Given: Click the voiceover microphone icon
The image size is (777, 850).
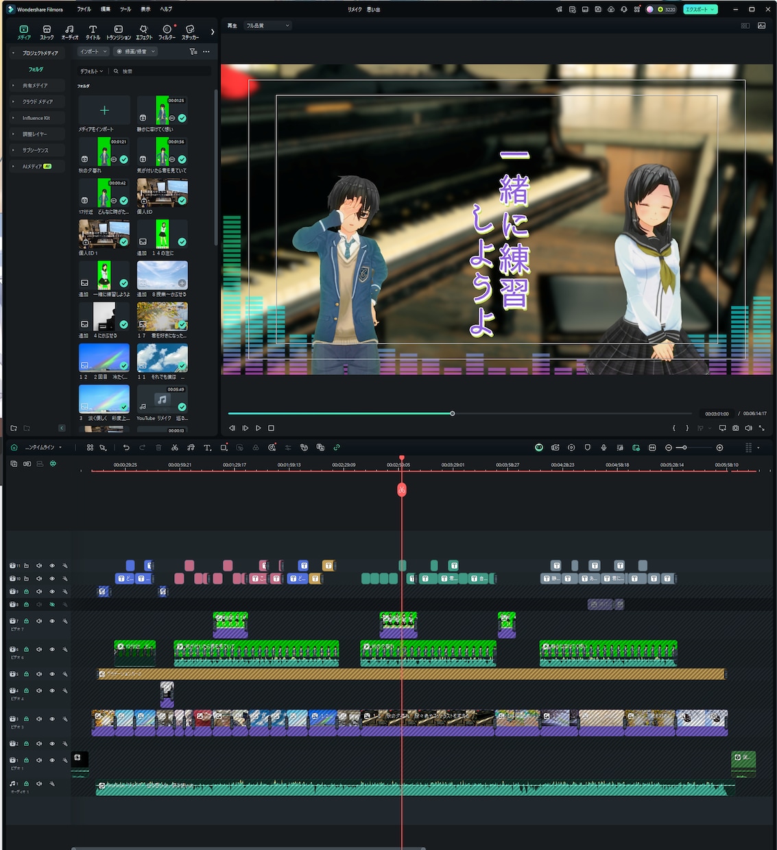Looking at the screenshot, I should [603, 448].
